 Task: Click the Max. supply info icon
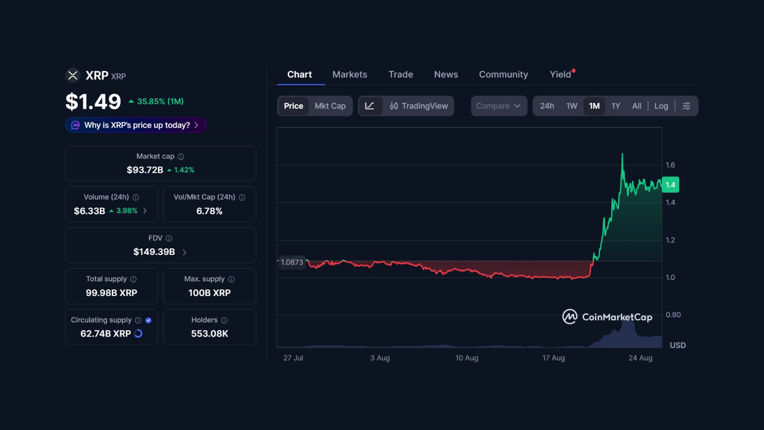click(x=231, y=279)
